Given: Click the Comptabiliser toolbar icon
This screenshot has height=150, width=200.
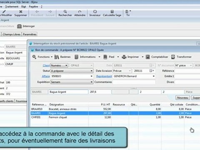Looking at the screenshot, I should click(x=147, y=57).
